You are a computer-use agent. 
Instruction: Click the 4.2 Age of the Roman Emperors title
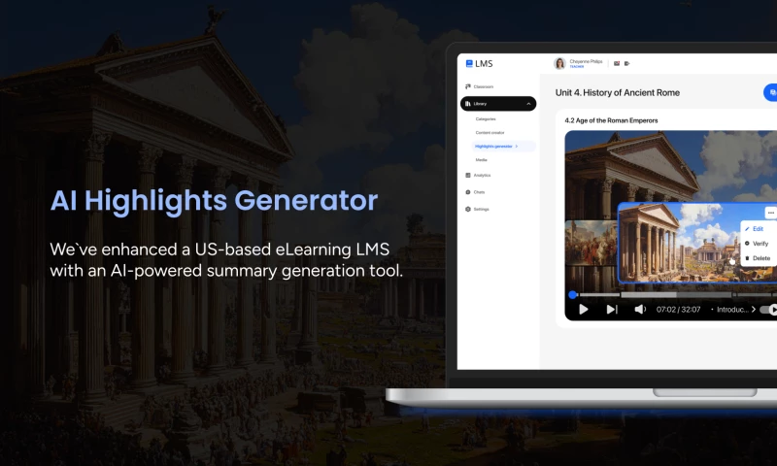pyautogui.click(x=611, y=120)
